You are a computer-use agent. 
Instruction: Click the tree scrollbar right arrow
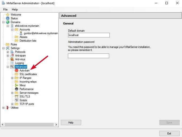(x=56, y=124)
